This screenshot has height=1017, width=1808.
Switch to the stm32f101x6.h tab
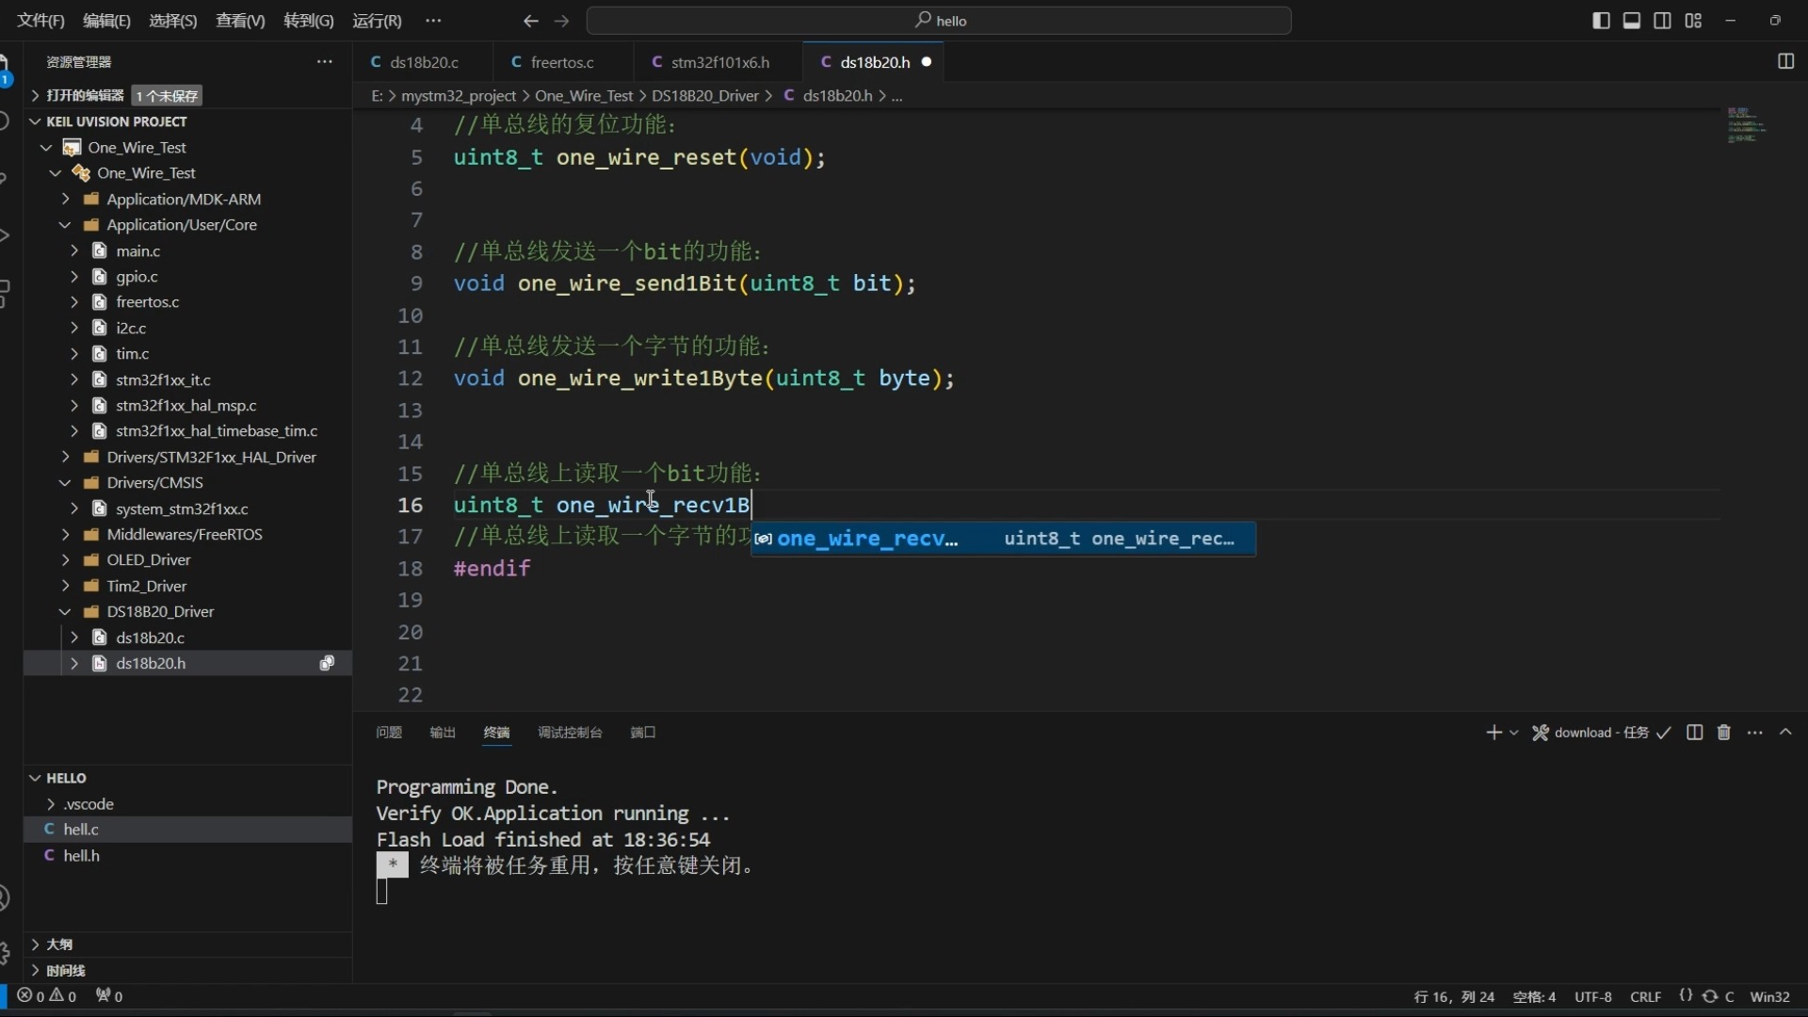(x=719, y=62)
